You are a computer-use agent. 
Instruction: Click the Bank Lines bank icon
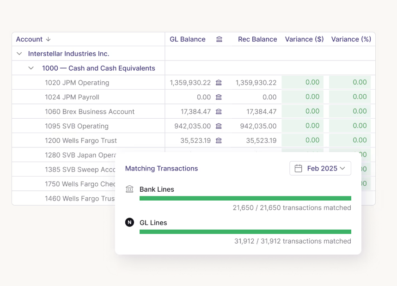129,189
